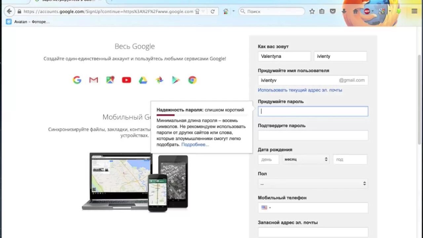Open the downloads arrow icon

(344, 11)
